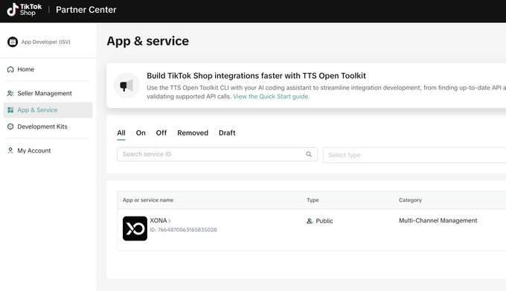
Task: Click the App & Service grid icon
Action: click(10, 110)
